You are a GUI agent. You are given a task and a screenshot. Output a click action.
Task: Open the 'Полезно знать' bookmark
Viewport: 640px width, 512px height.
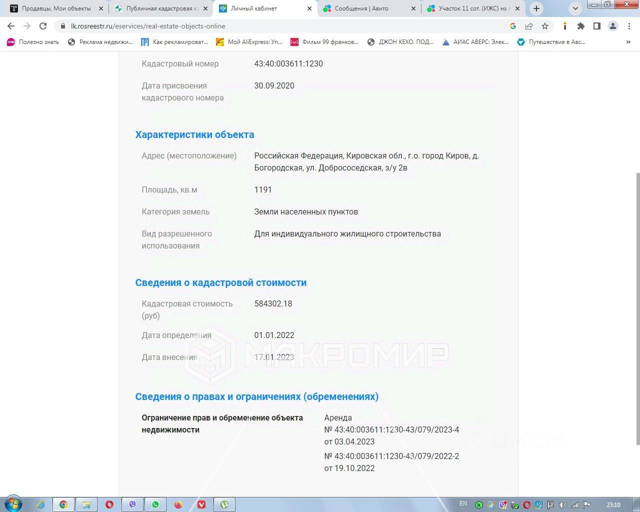point(33,42)
